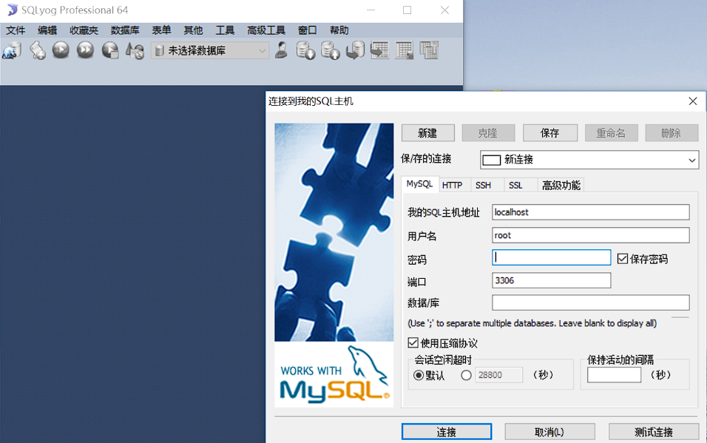Close the SQLyog main window

click(444, 10)
